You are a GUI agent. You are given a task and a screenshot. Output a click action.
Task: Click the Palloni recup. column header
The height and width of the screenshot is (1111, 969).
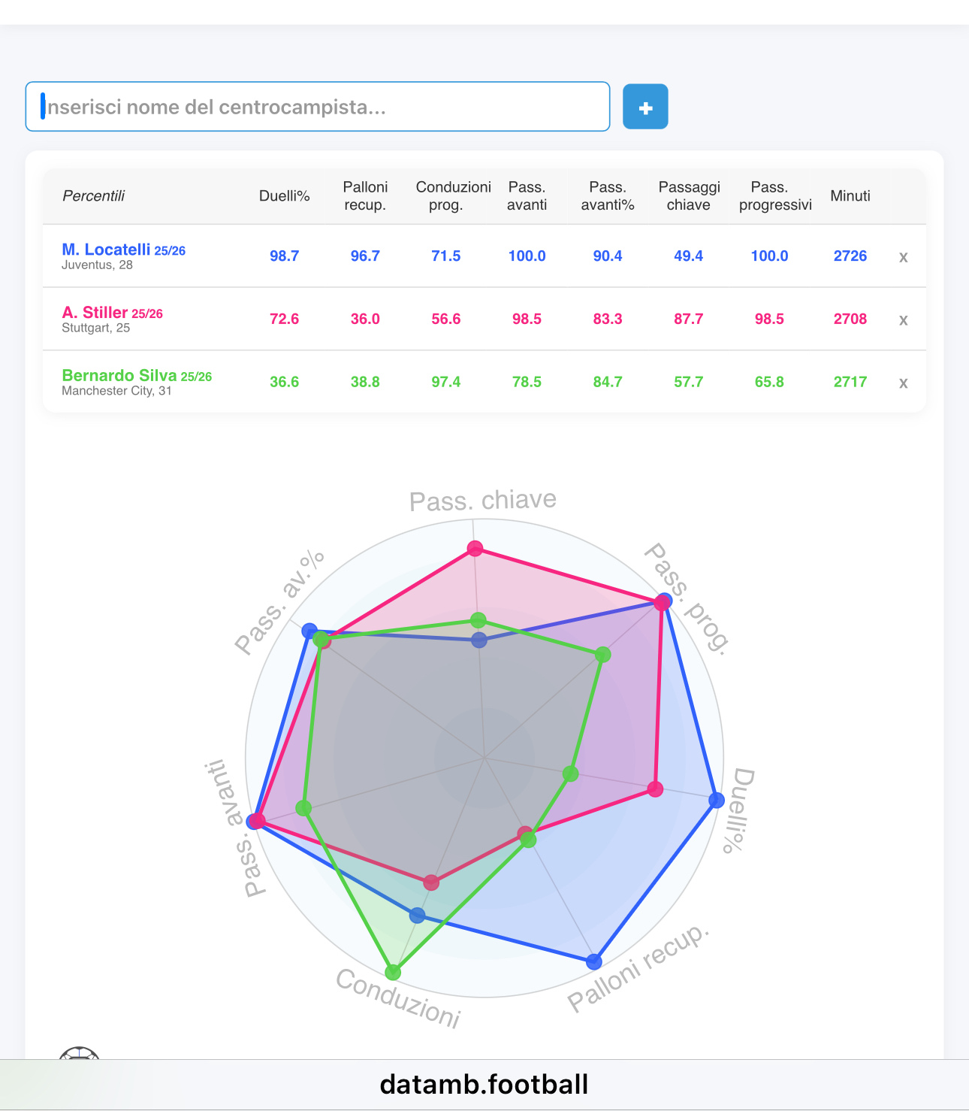tap(365, 196)
